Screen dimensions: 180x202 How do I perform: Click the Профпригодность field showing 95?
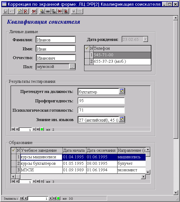click(101, 101)
